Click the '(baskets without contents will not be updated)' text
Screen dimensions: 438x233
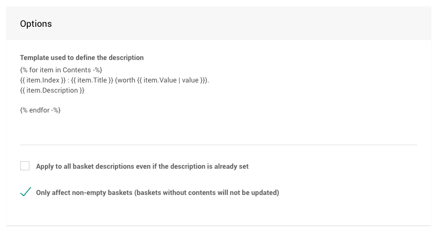point(207,193)
